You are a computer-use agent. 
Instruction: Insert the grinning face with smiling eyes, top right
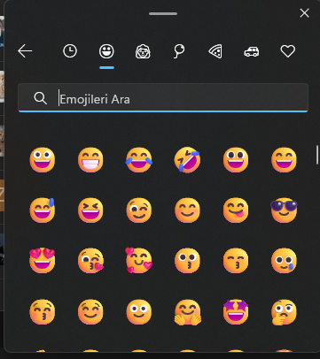tap(284, 160)
